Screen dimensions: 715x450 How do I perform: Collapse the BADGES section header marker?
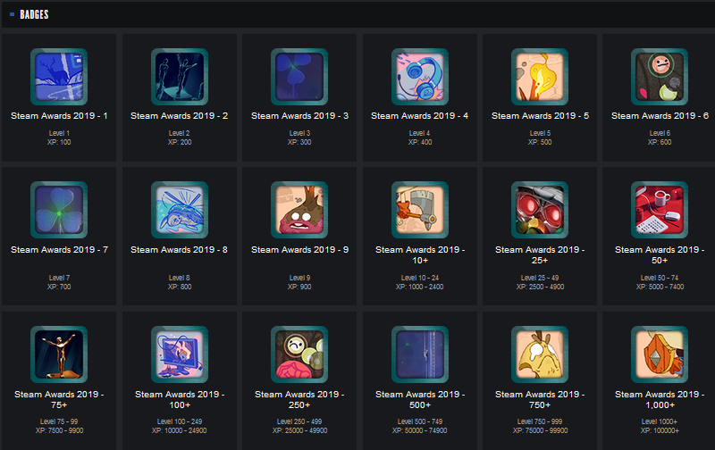(12, 14)
